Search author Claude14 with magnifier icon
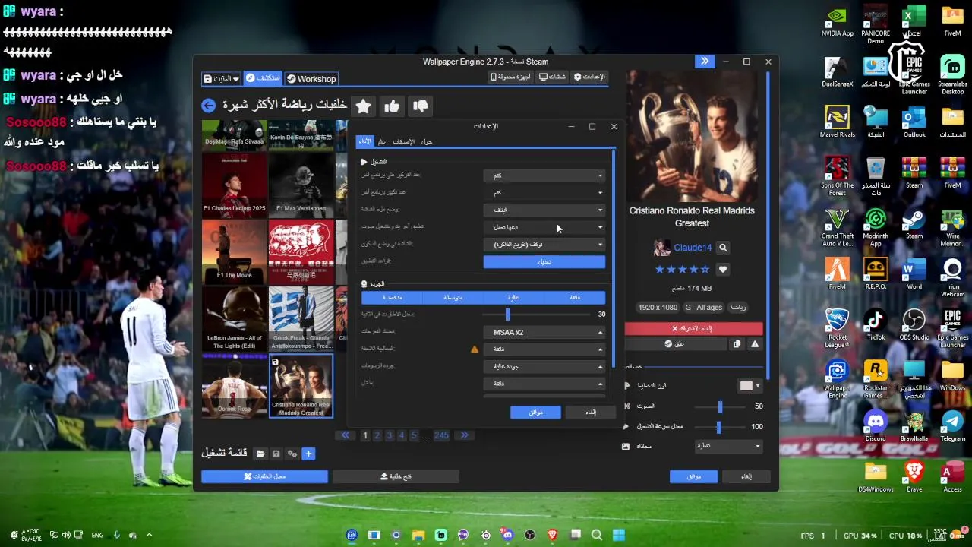Viewport: 972px width, 547px height. point(723,248)
